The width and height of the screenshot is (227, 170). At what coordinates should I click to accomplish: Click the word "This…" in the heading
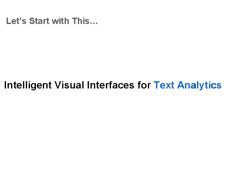click(85, 21)
